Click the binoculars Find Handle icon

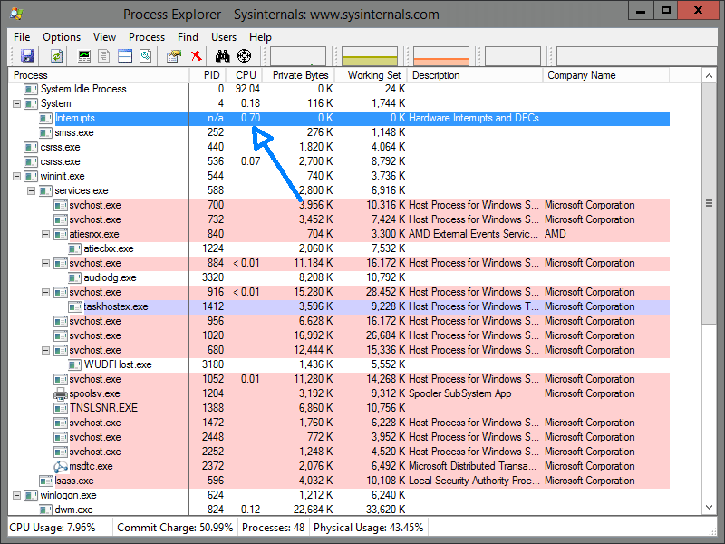223,56
